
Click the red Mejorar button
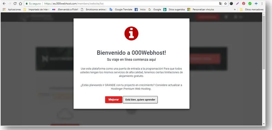114,100
